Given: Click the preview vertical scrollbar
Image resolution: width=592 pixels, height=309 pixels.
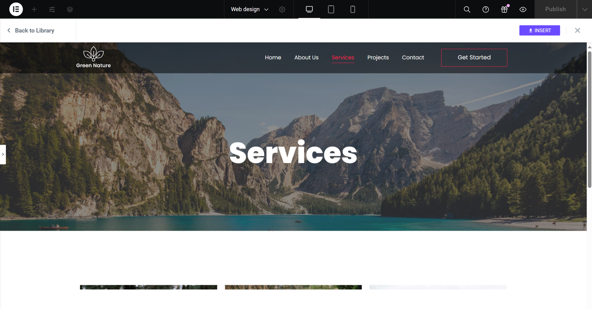Looking at the screenshot, I should tap(589, 119).
